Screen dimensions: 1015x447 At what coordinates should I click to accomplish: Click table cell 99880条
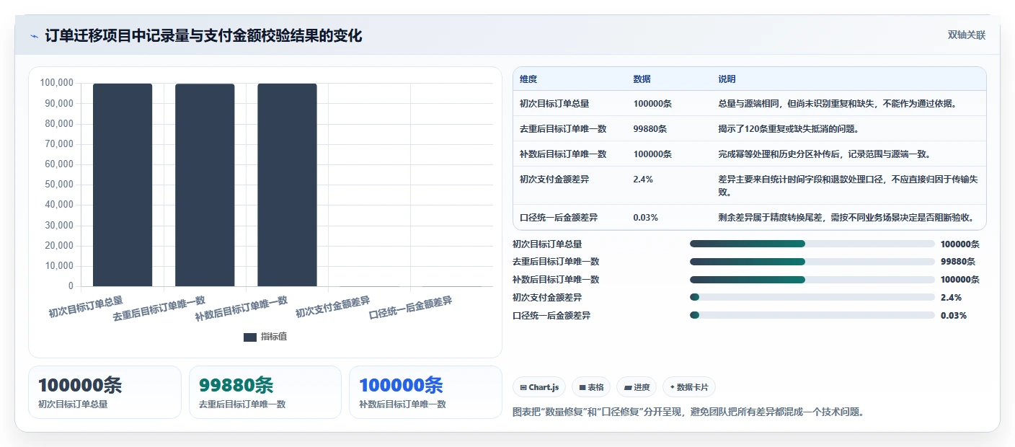[x=650, y=129]
